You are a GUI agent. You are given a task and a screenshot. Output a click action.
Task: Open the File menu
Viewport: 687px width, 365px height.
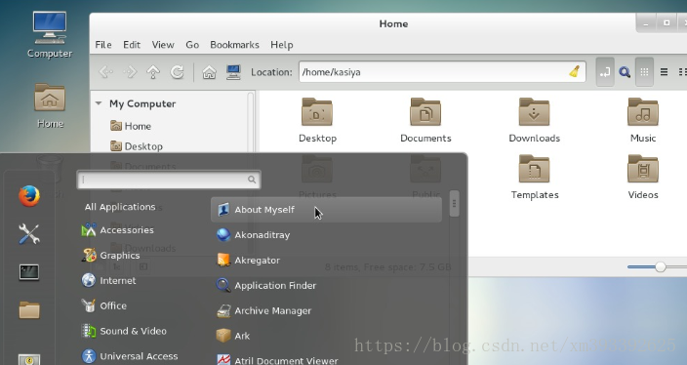coord(103,45)
